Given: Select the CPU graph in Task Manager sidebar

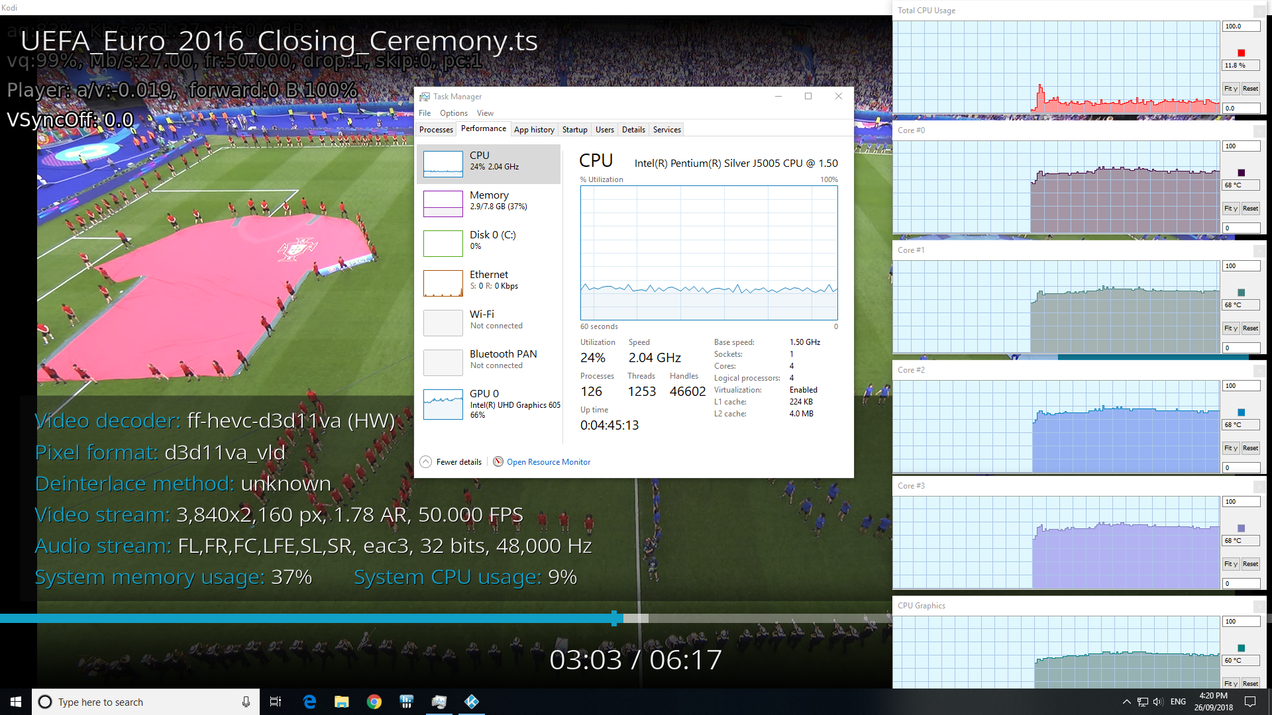Looking at the screenshot, I should tap(443, 164).
